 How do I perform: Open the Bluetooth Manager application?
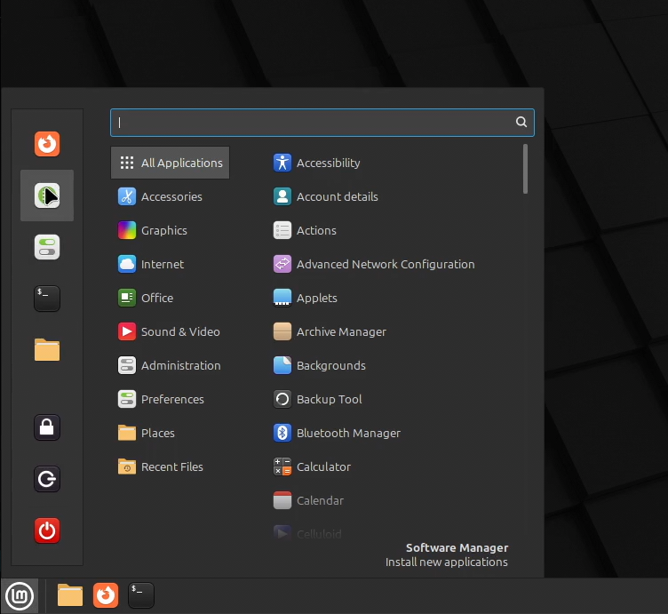click(x=337, y=433)
